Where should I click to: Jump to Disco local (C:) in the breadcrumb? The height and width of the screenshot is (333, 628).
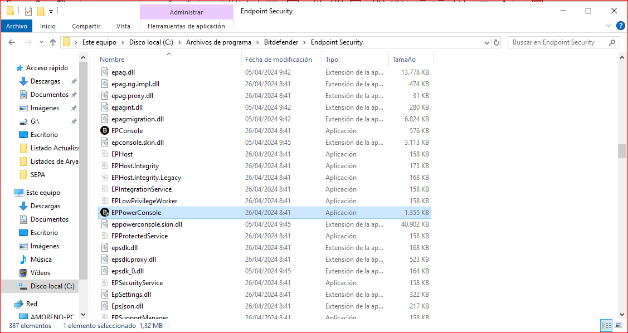click(151, 42)
